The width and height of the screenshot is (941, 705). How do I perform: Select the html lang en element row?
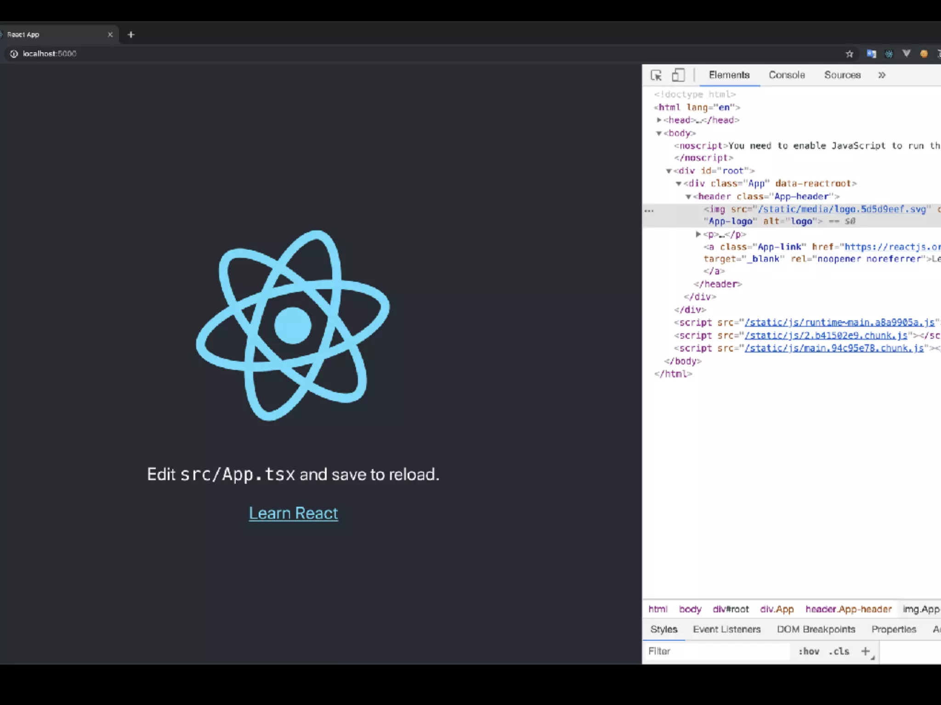(x=697, y=107)
